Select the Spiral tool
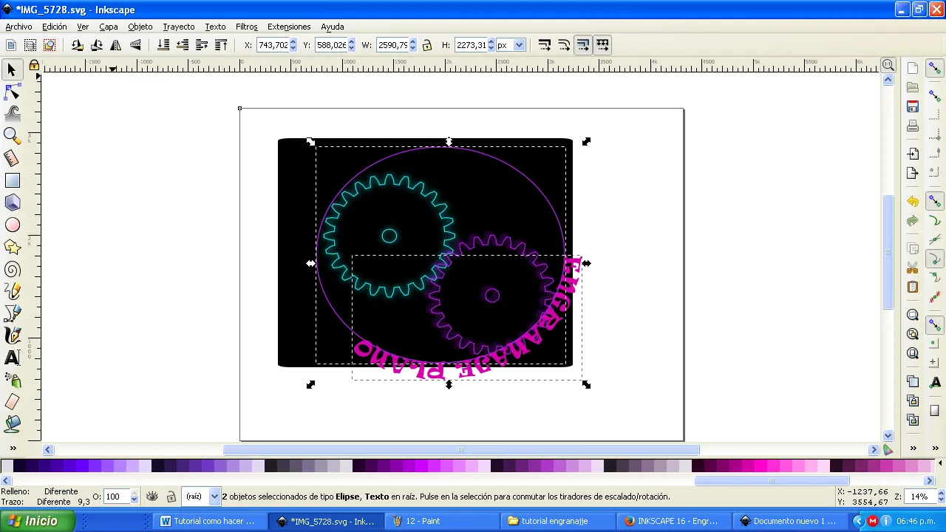The width and height of the screenshot is (946, 532). click(x=12, y=269)
